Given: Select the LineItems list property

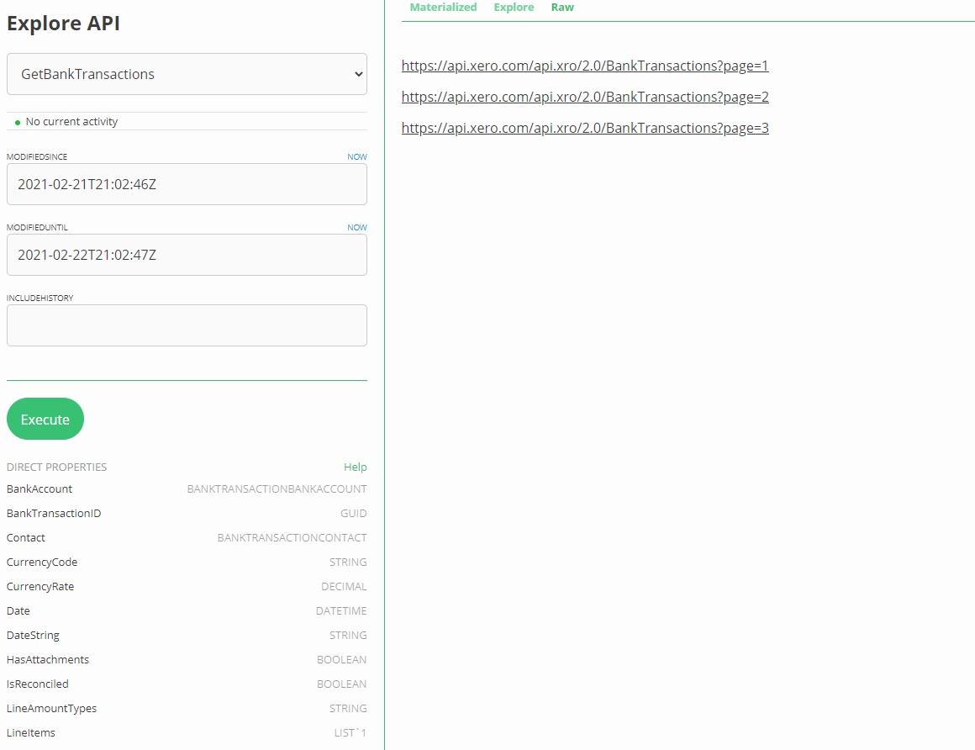Looking at the screenshot, I should [x=30, y=732].
